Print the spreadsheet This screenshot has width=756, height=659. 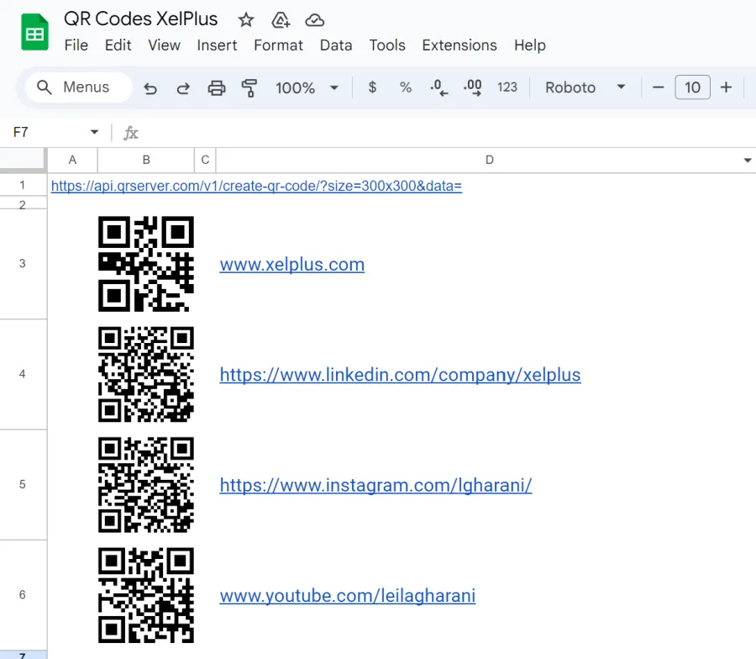coord(216,87)
